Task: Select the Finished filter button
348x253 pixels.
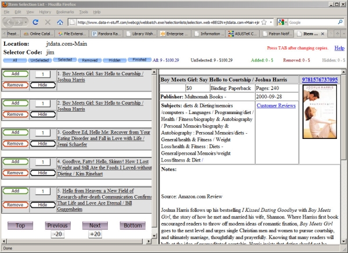Action: point(139,60)
